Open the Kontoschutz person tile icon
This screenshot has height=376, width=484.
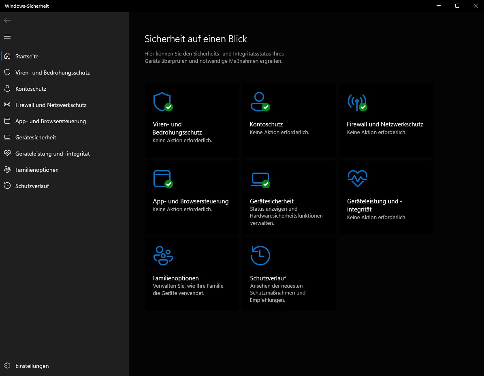point(259,102)
